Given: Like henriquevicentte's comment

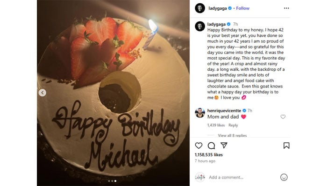Looking at the screenshot, I should click(x=283, y=117).
